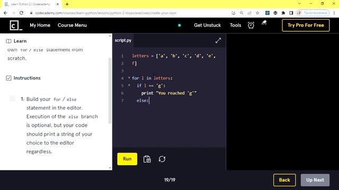Click the 19/19 progress indicator
The width and height of the screenshot is (339, 190).
point(169,180)
